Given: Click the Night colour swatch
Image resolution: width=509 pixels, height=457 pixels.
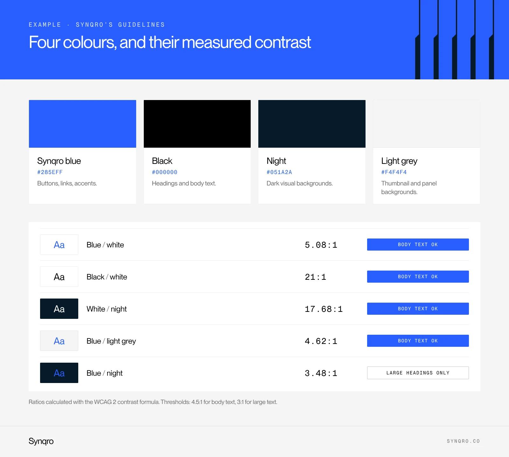Looking at the screenshot, I should click(x=312, y=124).
